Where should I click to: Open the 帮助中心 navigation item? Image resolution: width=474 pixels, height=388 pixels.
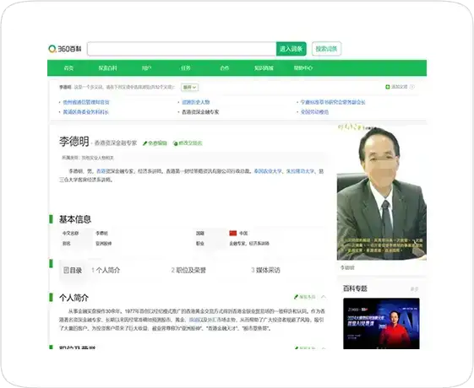coord(302,68)
